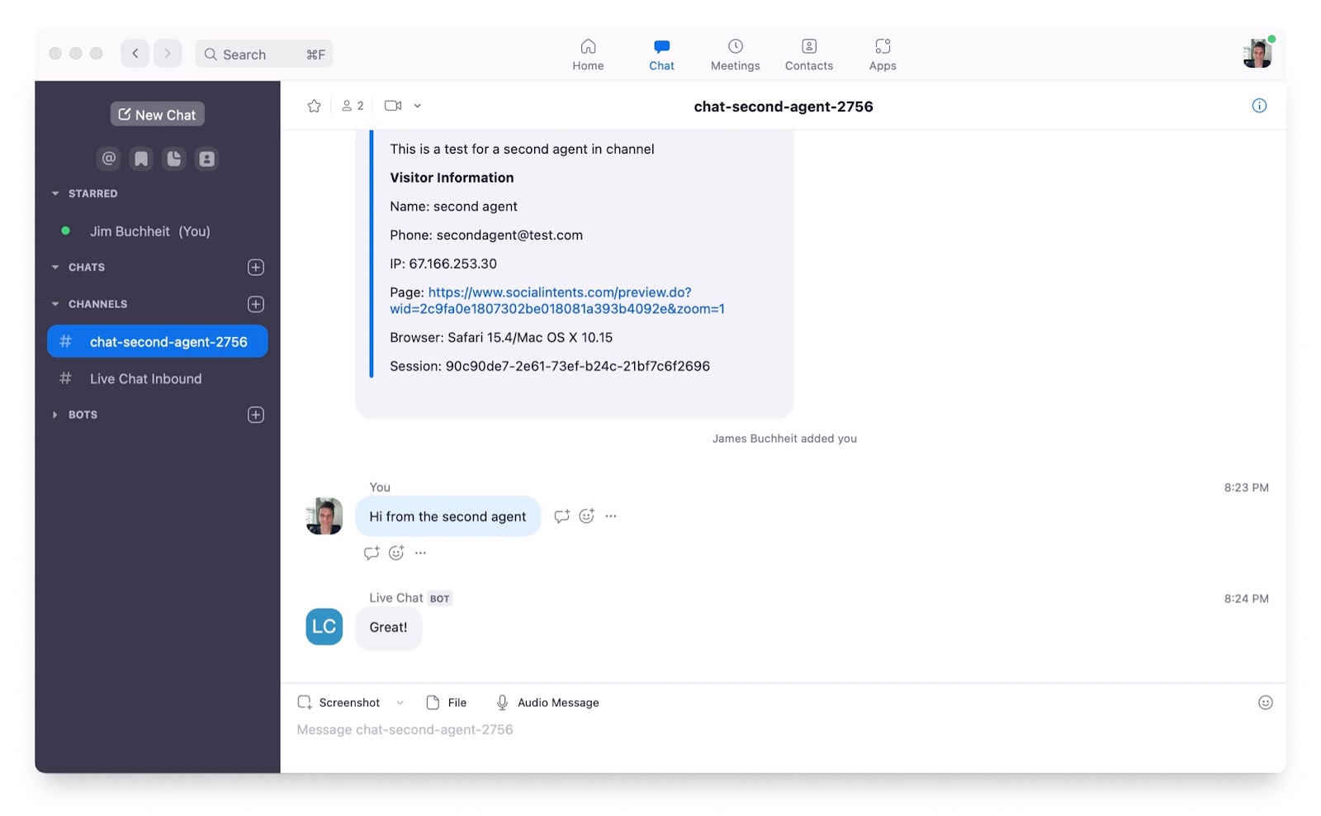The height and width of the screenshot is (816, 1321).
Task: Open bookmarked messages icon
Action: coord(141,158)
